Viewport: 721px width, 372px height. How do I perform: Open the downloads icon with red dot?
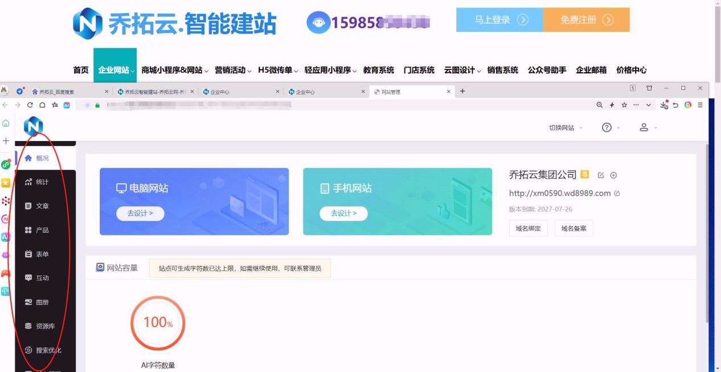[x=664, y=105]
